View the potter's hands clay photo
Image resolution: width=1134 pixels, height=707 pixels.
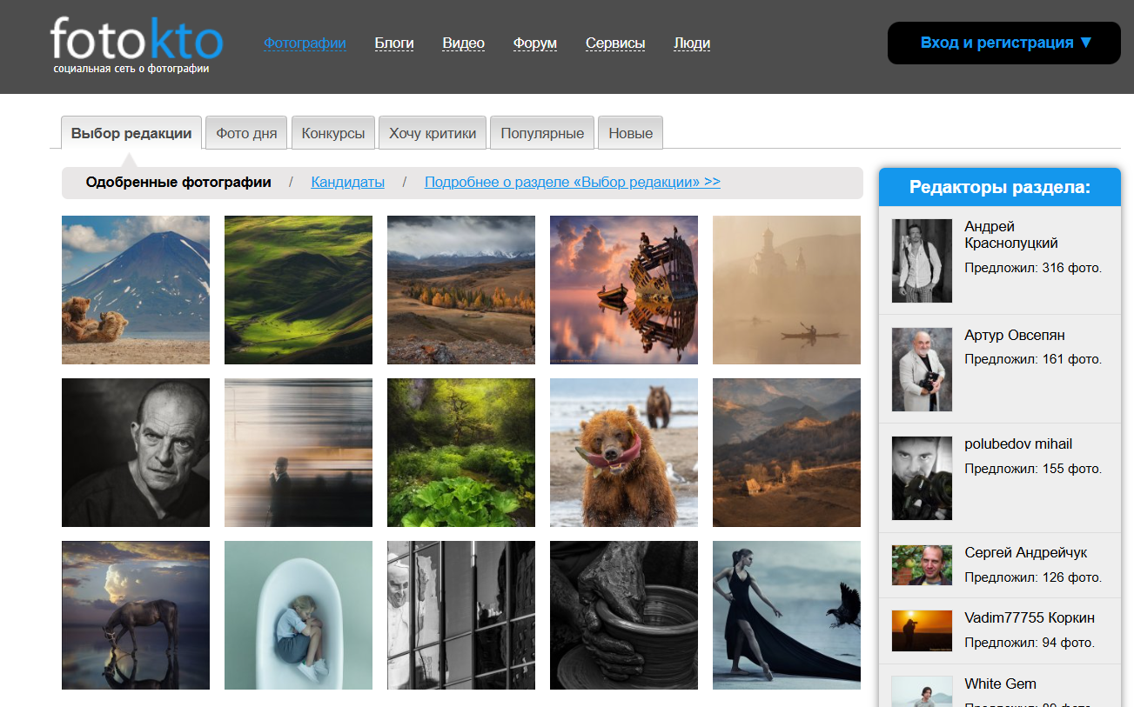click(623, 615)
